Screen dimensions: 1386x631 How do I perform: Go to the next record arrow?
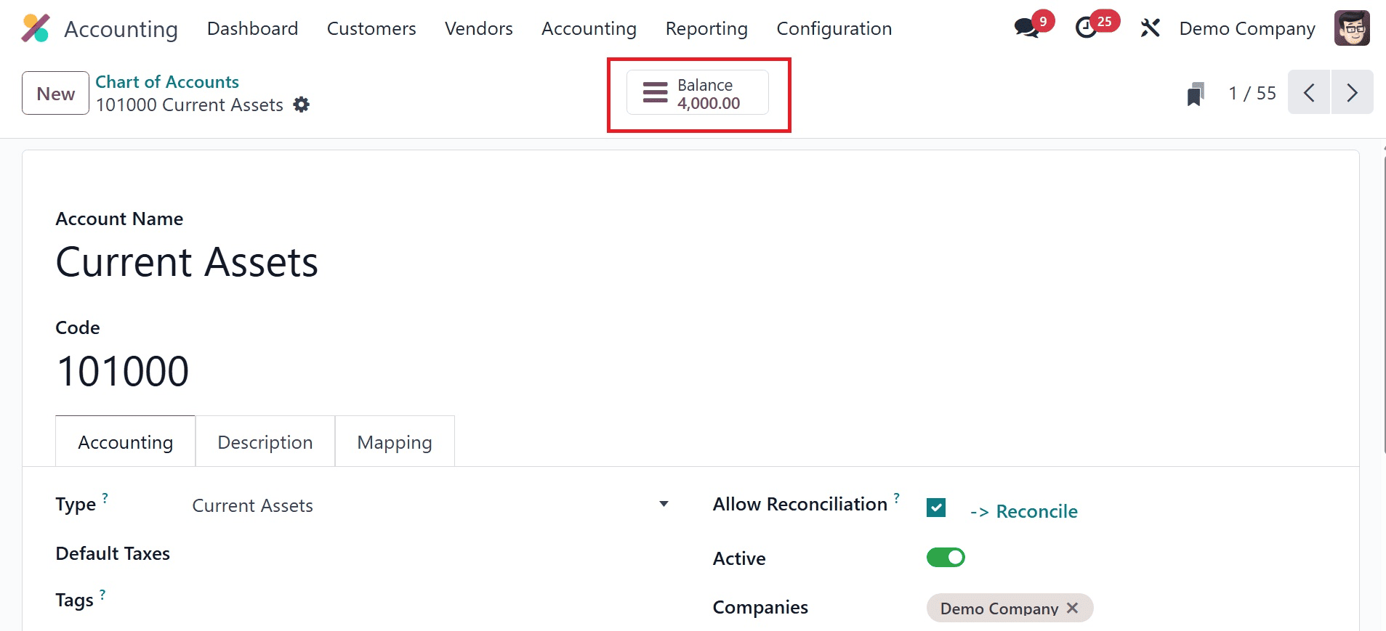tap(1352, 92)
